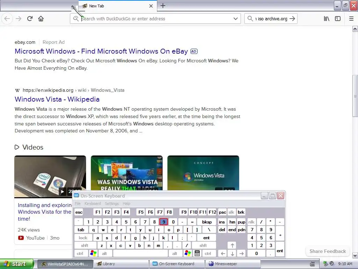
Task: Expand the address bar history dropdown
Action: (x=236, y=19)
